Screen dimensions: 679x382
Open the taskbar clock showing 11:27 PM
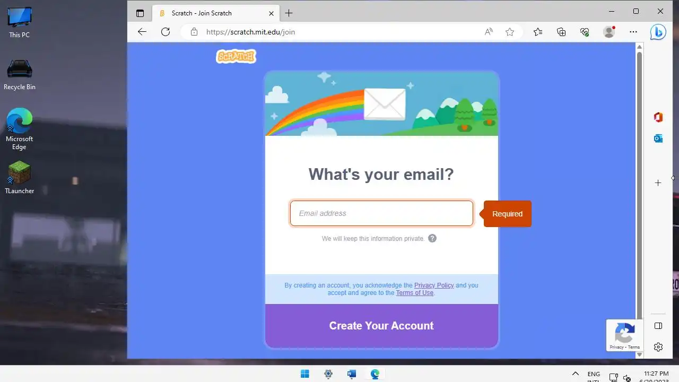click(656, 374)
